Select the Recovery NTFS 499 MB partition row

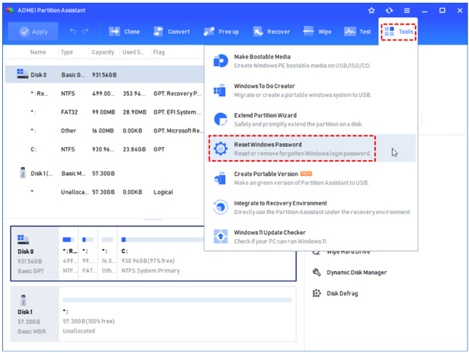click(105, 94)
